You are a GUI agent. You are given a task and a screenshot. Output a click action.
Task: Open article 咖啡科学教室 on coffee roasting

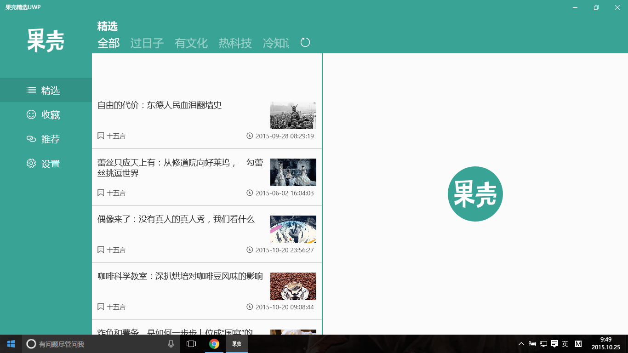[180, 276]
